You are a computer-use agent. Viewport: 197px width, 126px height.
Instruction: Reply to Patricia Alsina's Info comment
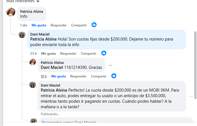point(58,25)
